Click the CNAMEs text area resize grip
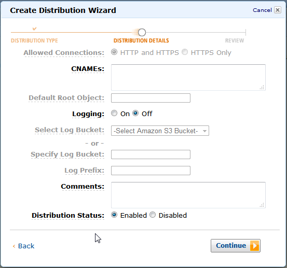The image size is (287, 268). 262,87
